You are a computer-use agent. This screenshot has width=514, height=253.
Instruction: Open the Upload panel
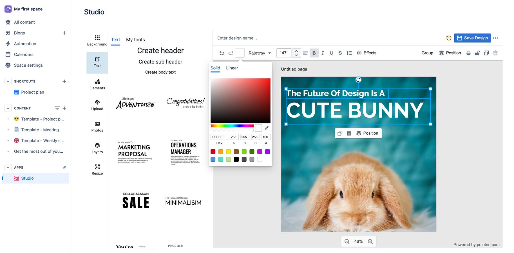tap(97, 105)
